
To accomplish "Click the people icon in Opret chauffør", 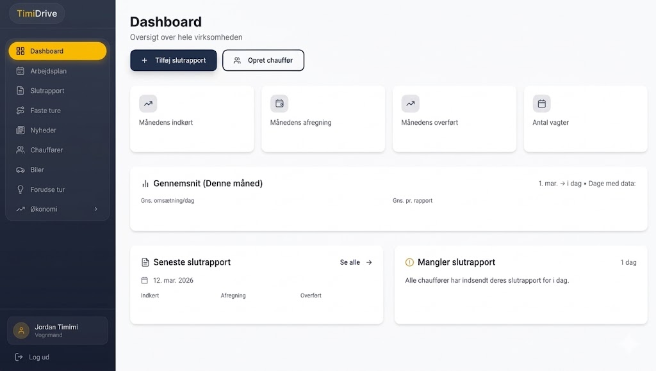I will point(237,60).
